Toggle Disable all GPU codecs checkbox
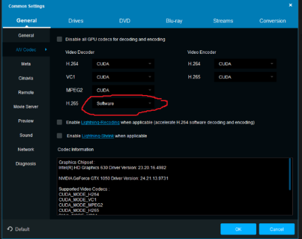 point(59,39)
